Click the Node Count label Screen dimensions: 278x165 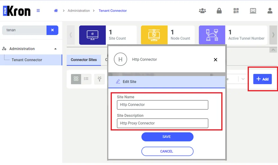(180, 38)
